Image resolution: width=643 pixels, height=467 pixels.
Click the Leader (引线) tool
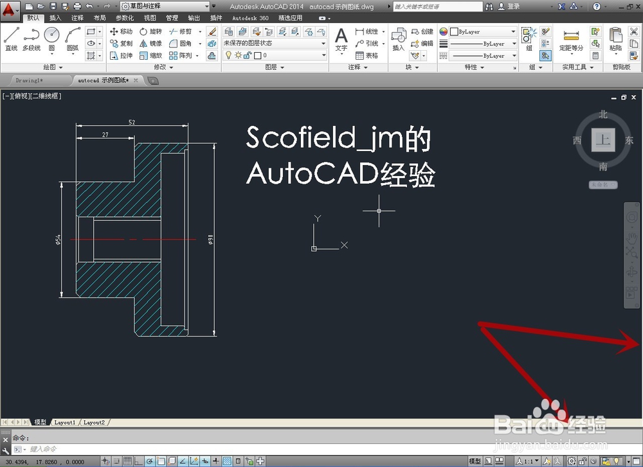click(367, 43)
